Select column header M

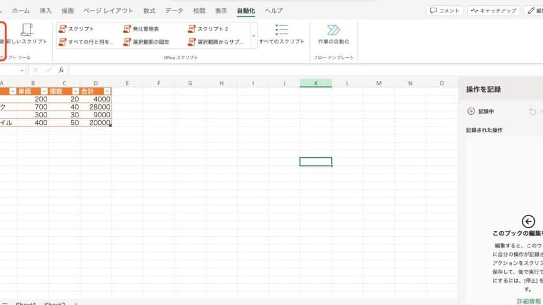[379, 83]
